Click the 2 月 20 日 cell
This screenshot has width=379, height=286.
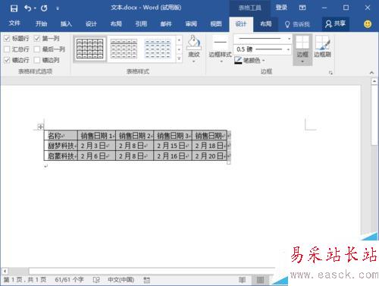pyautogui.click(x=210, y=156)
